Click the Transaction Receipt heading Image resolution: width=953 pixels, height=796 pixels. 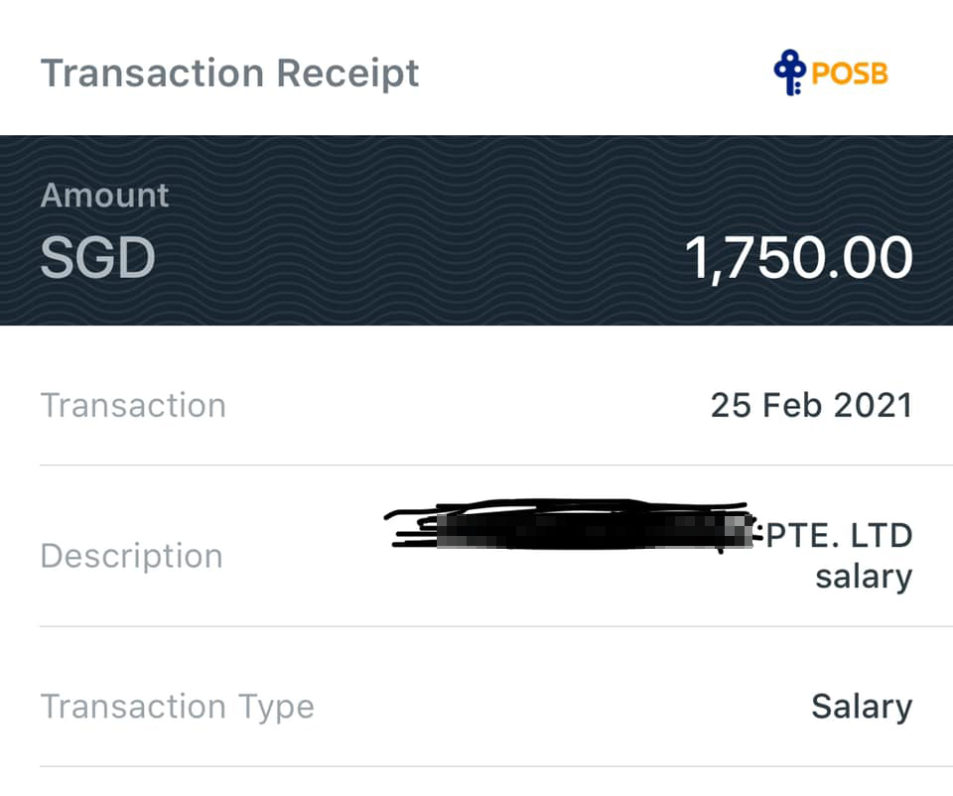point(229,73)
